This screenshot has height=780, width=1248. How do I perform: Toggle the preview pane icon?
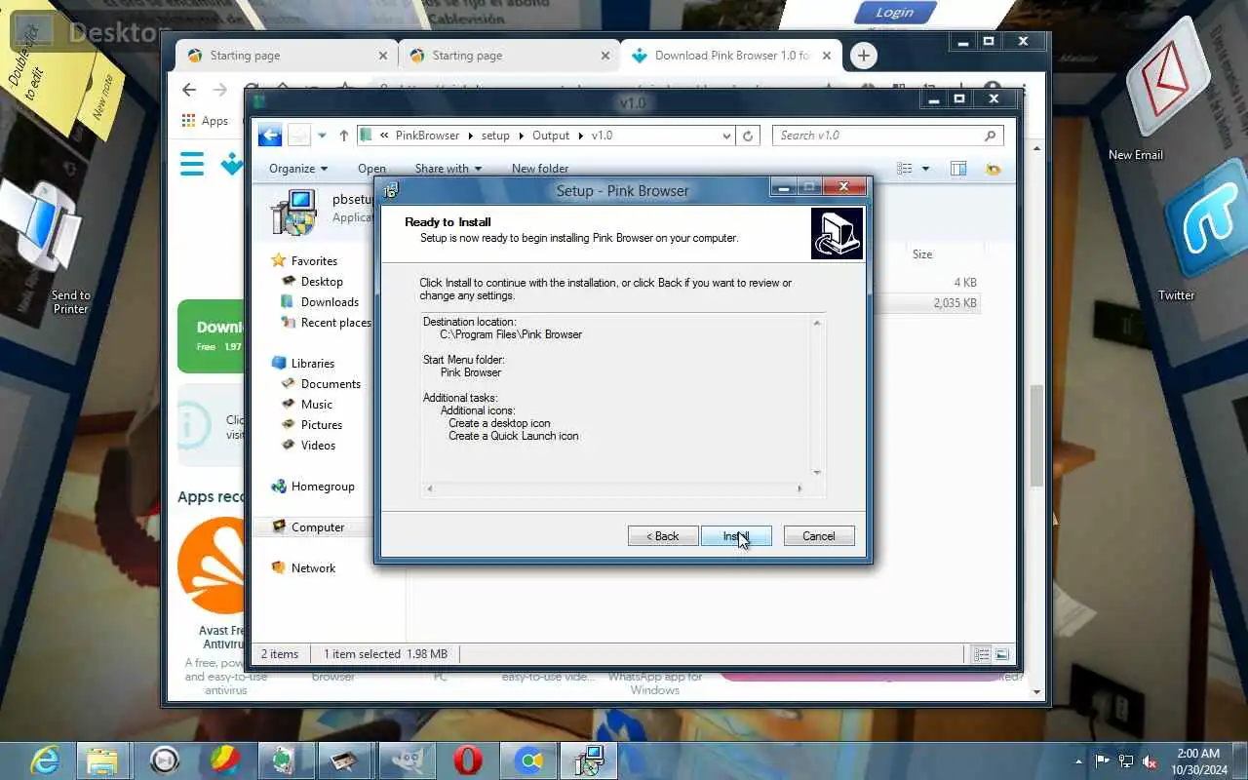point(958,169)
